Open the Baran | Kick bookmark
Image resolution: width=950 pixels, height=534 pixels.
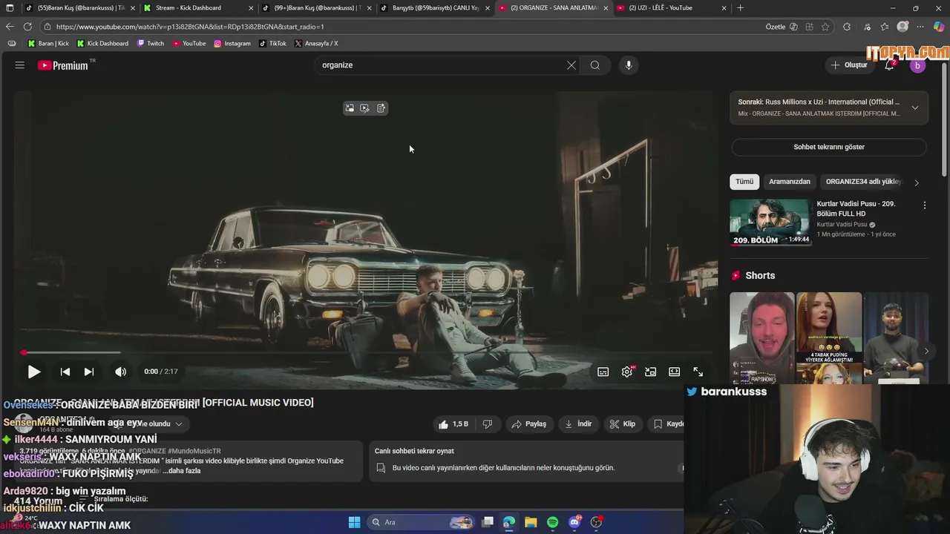pos(48,44)
